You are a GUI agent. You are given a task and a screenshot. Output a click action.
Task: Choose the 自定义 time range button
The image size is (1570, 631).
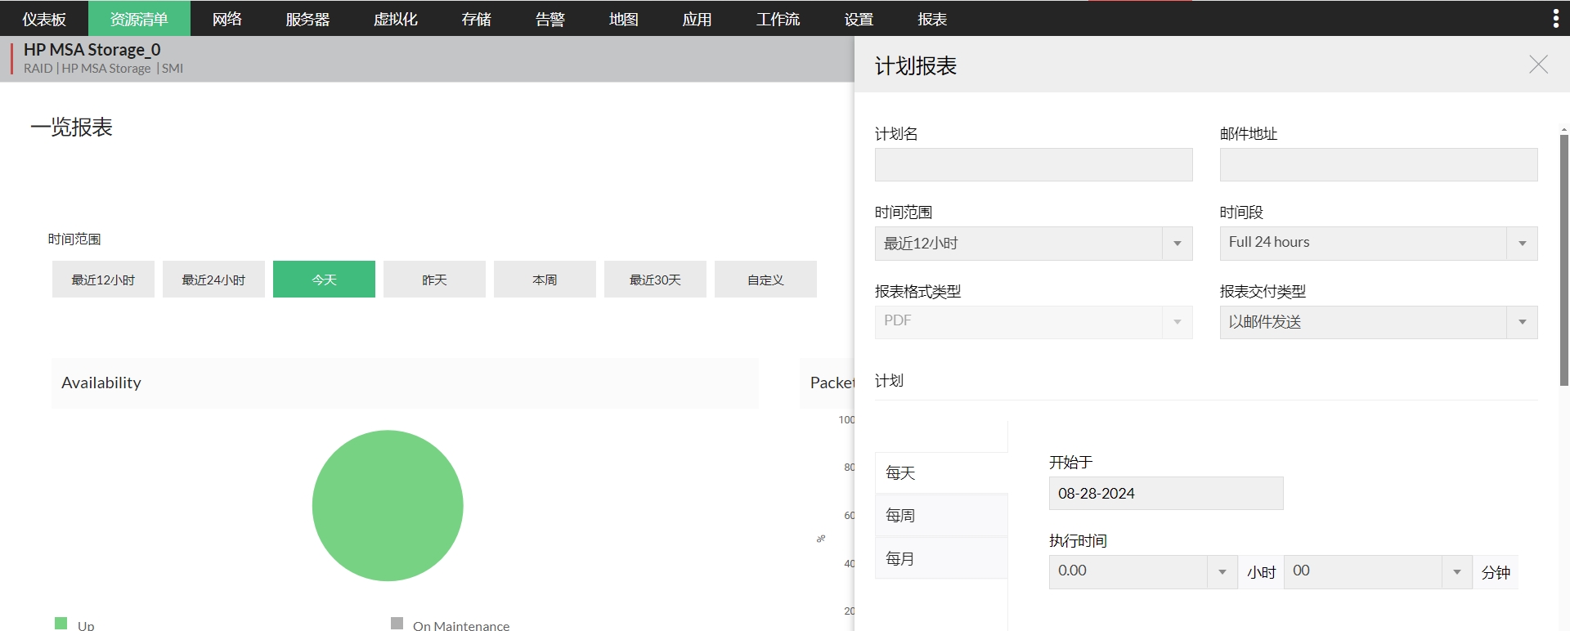765,280
